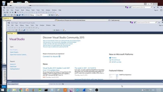
Task: Expand the Start button dropdown arrow in ServerAsync
Action: point(54,15)
